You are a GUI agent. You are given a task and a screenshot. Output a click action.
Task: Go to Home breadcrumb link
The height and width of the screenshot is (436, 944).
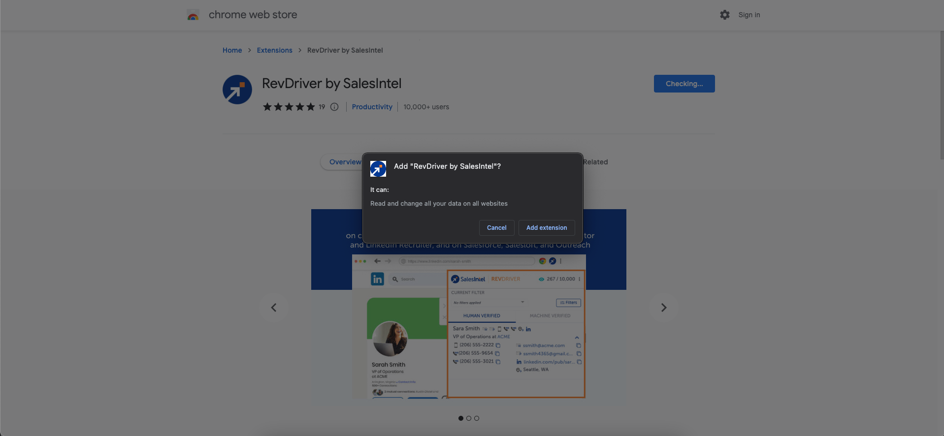[232, 50]
